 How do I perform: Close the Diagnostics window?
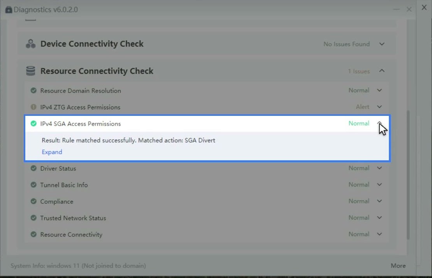pyautogui.click(x=409, y=9)
